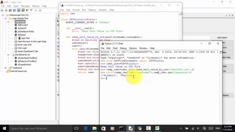Click the volume speaker tray icon
Viewport: 235px width, 132px height.
point(198,128)
